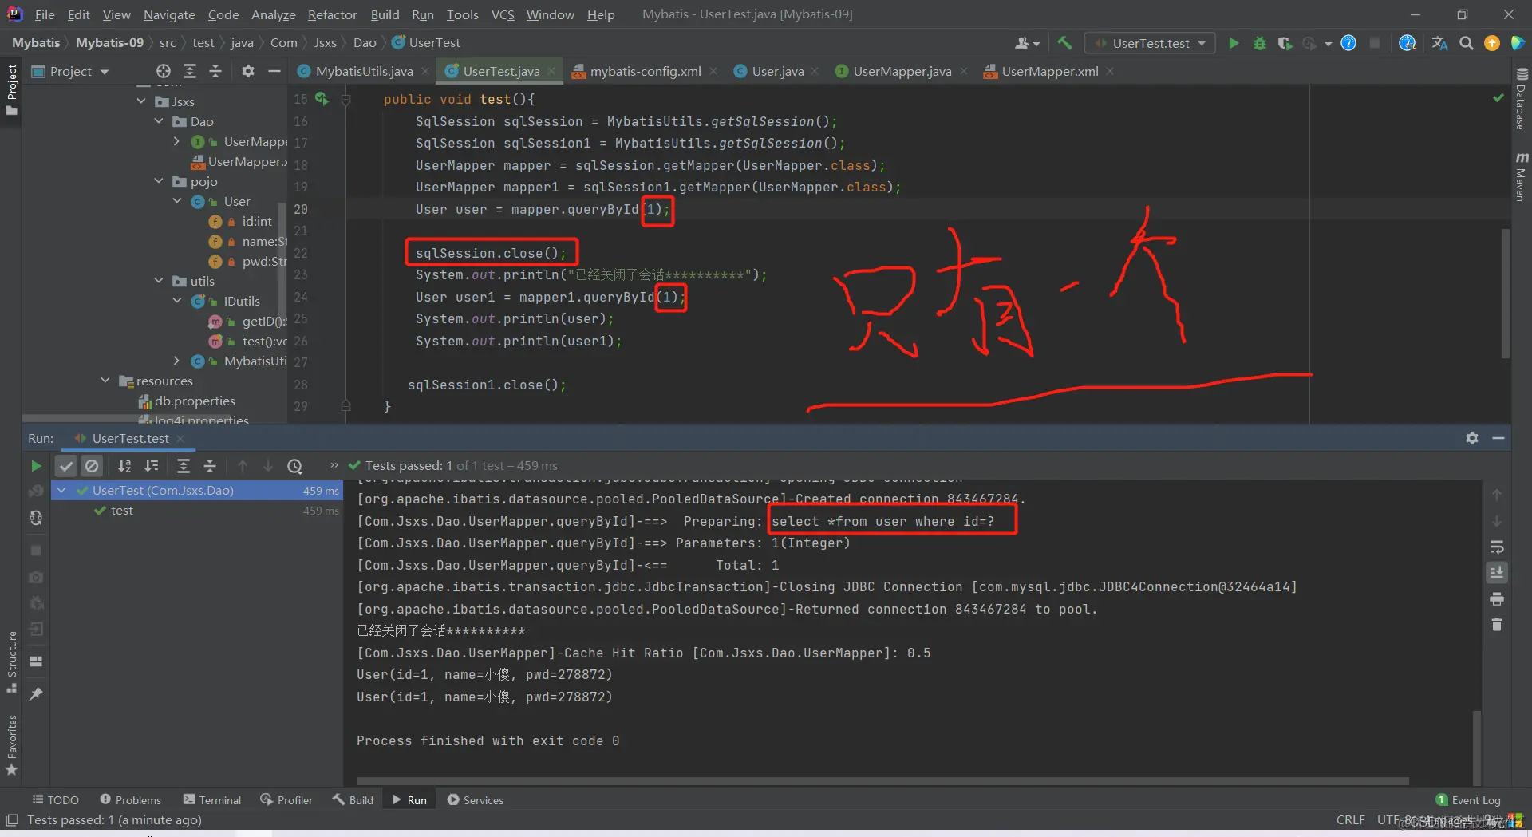Viewport: 1532px width, 837px height.
Task: Open the Profiler tool window
Action: pyautogui.click(x=286, y=799)
